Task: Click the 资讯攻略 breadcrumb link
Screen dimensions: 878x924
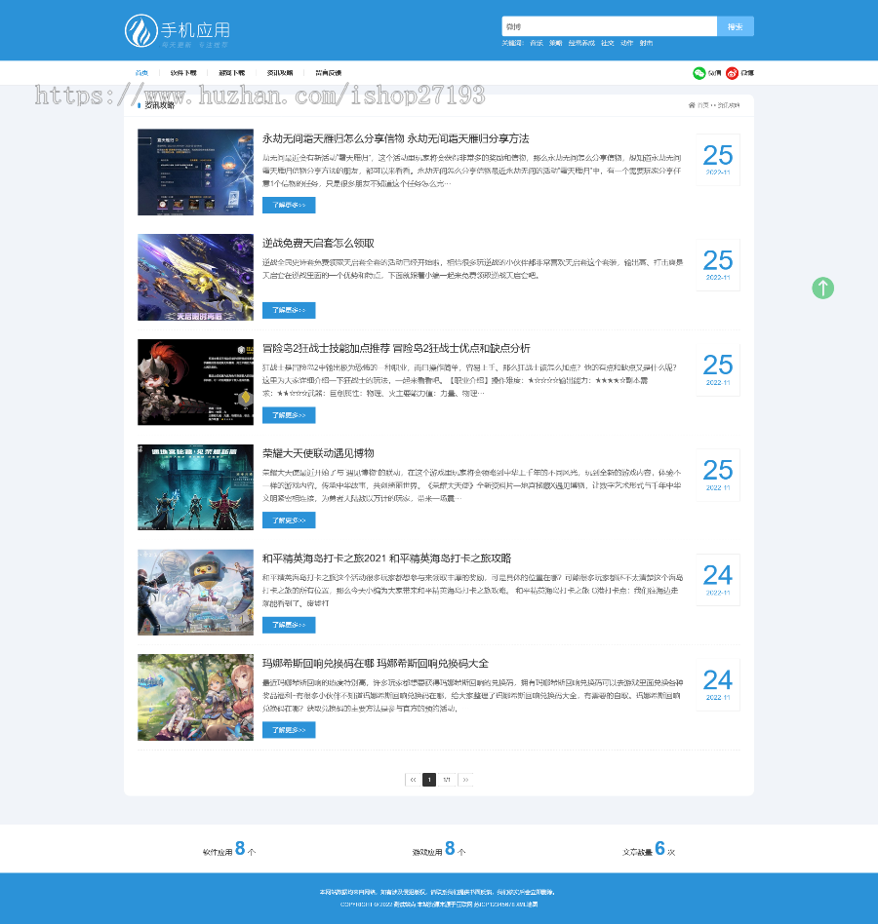Action: click(x=729, y=105)
